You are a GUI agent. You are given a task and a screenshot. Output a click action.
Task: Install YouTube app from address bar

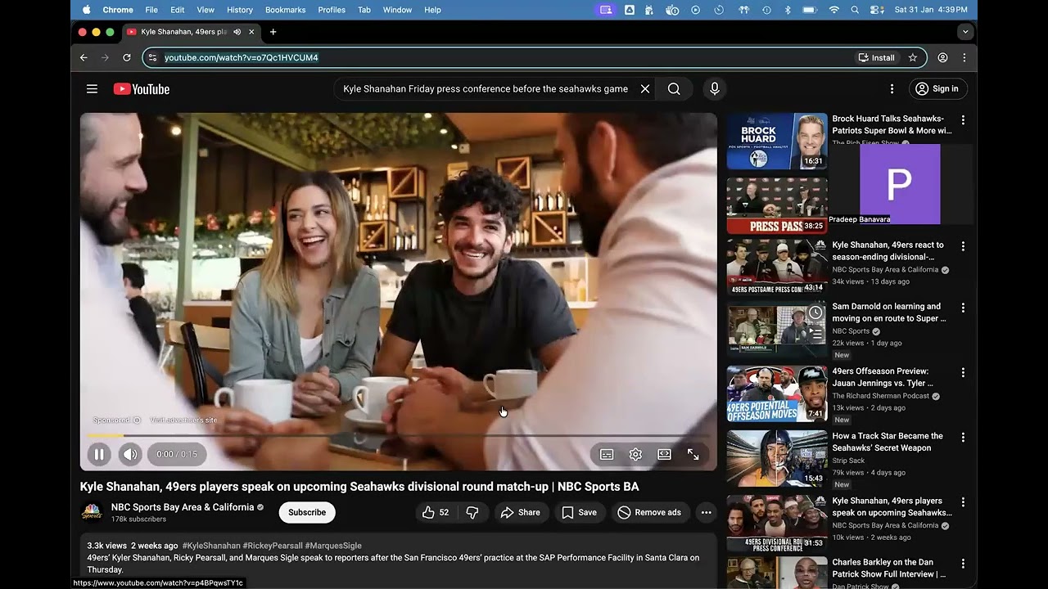(x=876, y=57)
